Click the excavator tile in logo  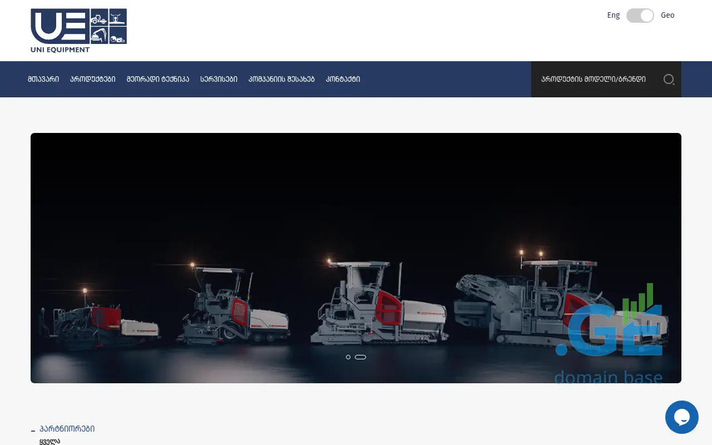[99, 36]
